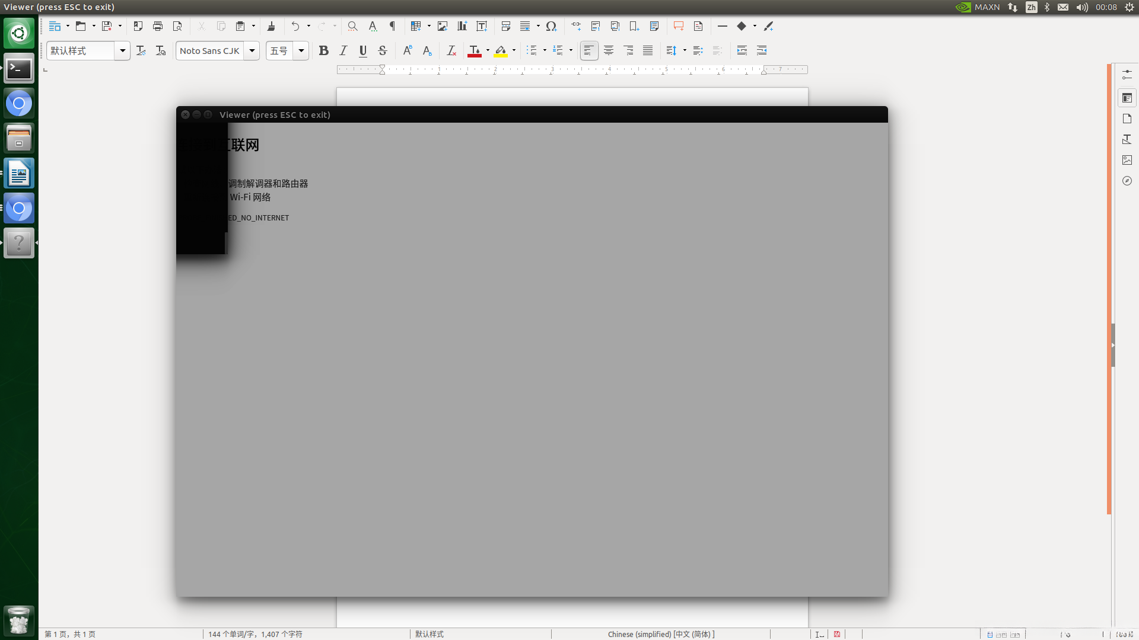Image resolution: width=1139 pixels, height=640 pixels.
Task: Expand the Noto Sans CJK font dropdown
Action: (252, 51)
